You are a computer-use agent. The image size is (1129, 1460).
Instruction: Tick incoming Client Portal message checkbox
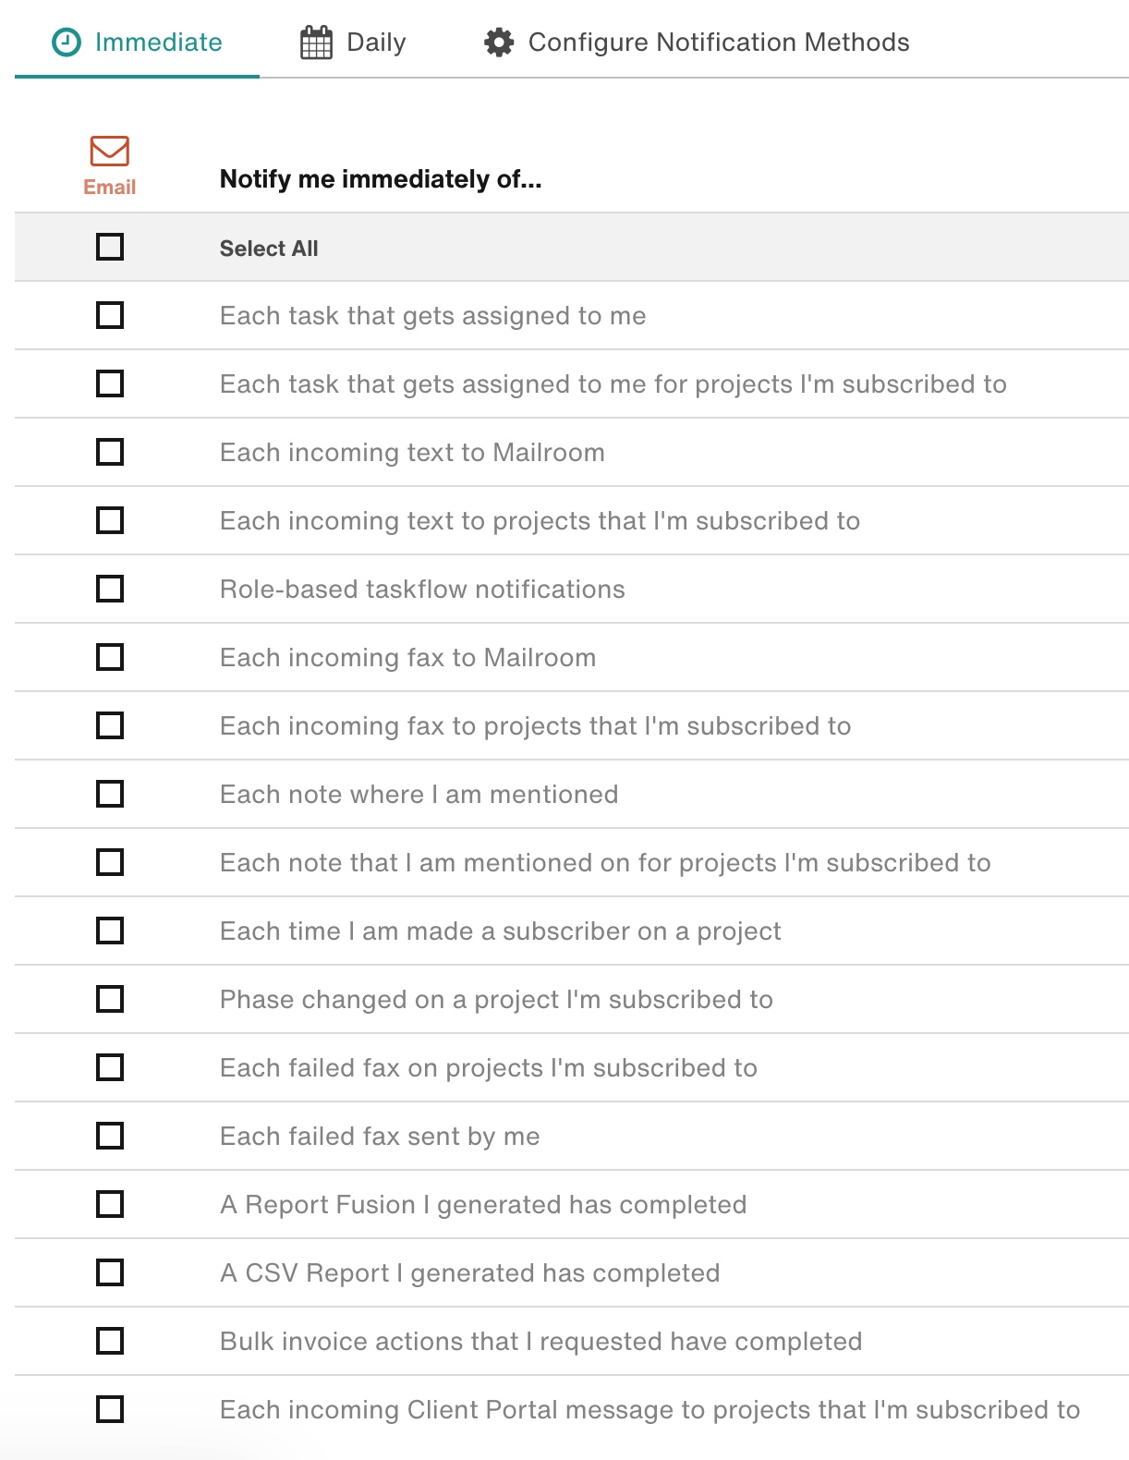pyautogui.click(x=110, y=1409)
